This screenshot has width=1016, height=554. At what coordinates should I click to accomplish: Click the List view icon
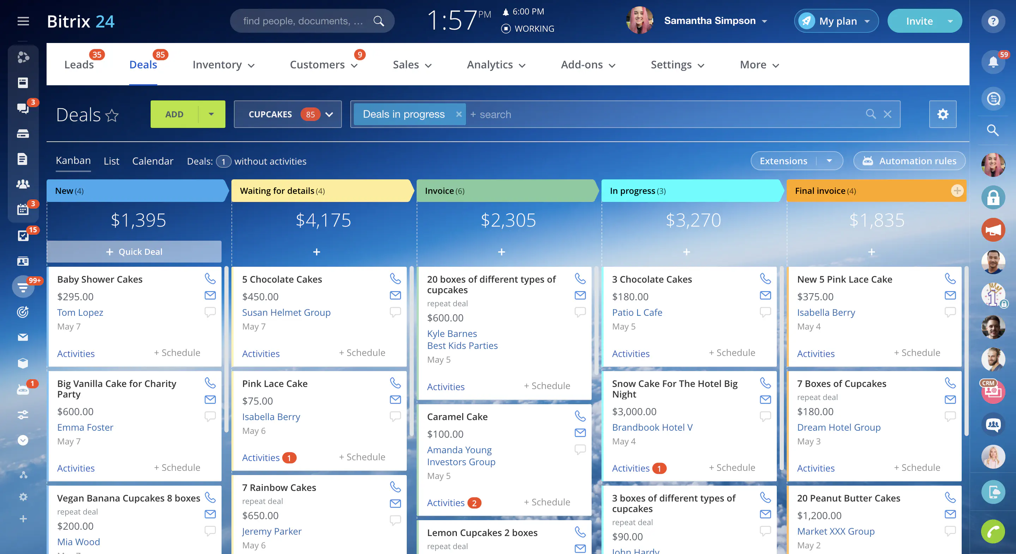[x=111, y=161]
